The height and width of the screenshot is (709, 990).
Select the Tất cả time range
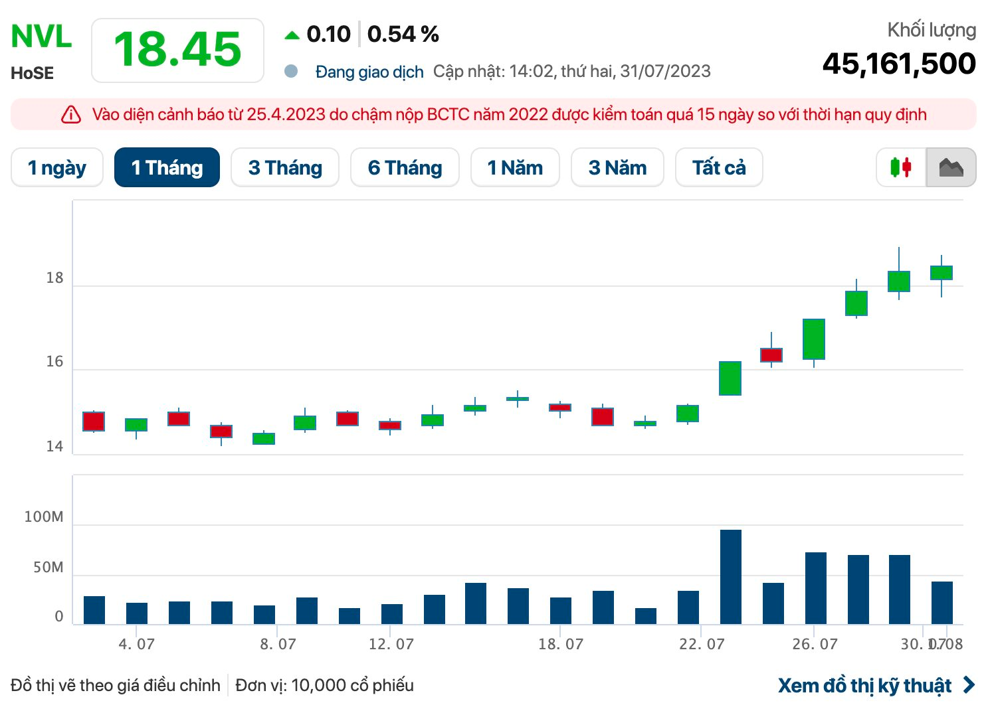pyautogui.click(x=719, y=167)
